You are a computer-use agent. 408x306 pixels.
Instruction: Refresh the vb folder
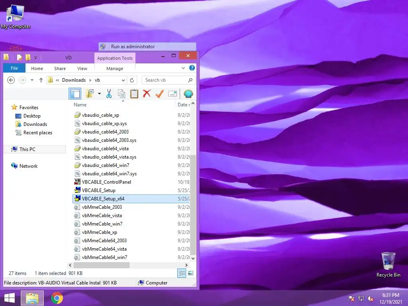[132, 80]
